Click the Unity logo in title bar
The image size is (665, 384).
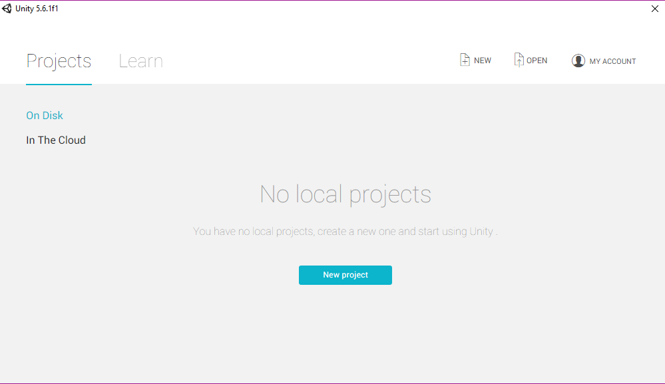pyautogui.click(x=7, y=9)
